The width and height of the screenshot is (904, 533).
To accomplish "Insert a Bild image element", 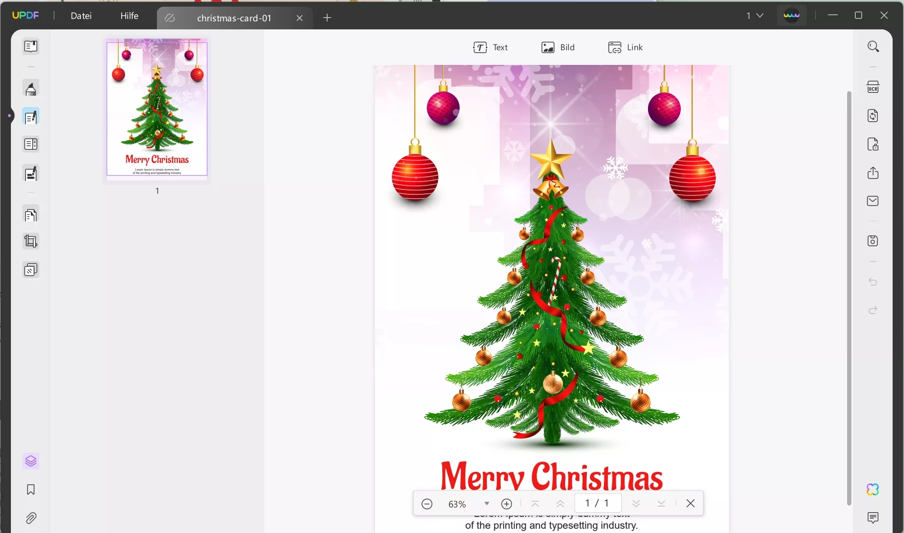I will click(558, 47).
